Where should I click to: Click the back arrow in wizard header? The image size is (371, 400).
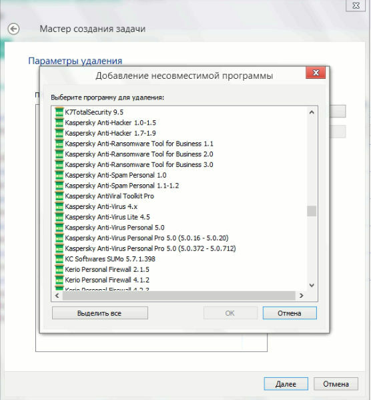tap(13, 29)
